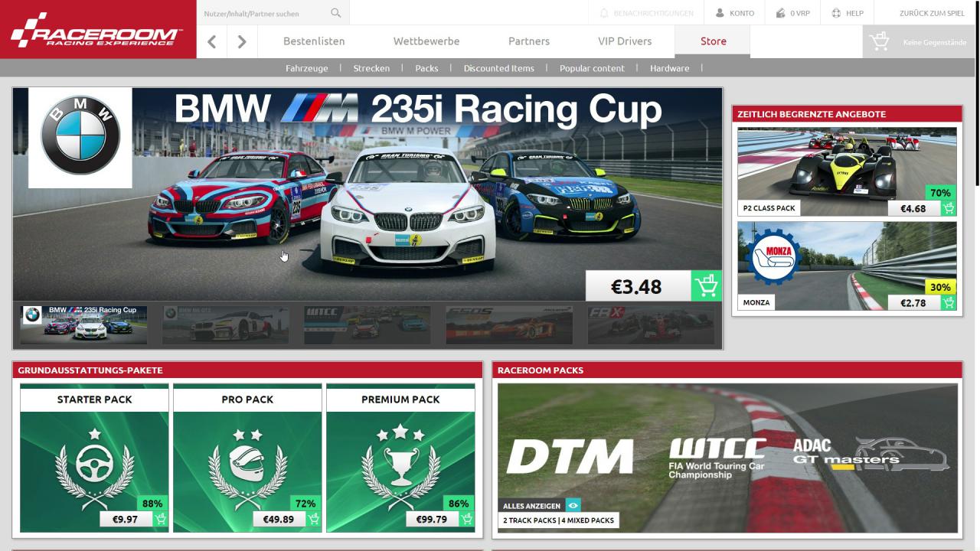
Task: Click the ADAC GT Masters logo
Action: tap(871, 454)
